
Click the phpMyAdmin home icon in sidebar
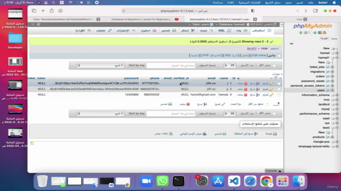324,33
